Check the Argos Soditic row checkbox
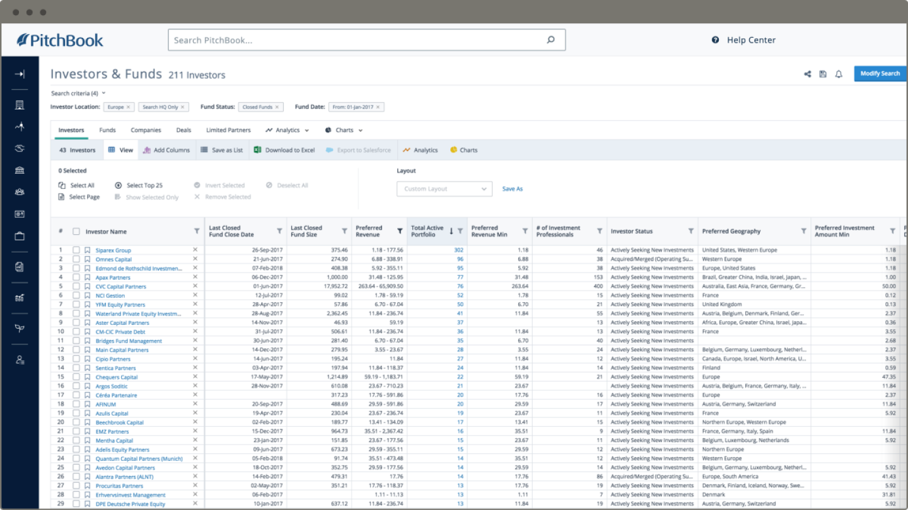Image resolution: width=908 pixels, height=510 pixels. click(76, 386)
